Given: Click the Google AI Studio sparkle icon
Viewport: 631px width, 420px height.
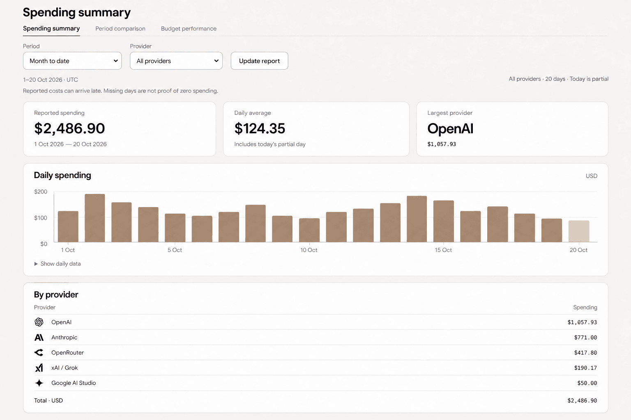Looking at the screenshot, I should tap(39, 383).
